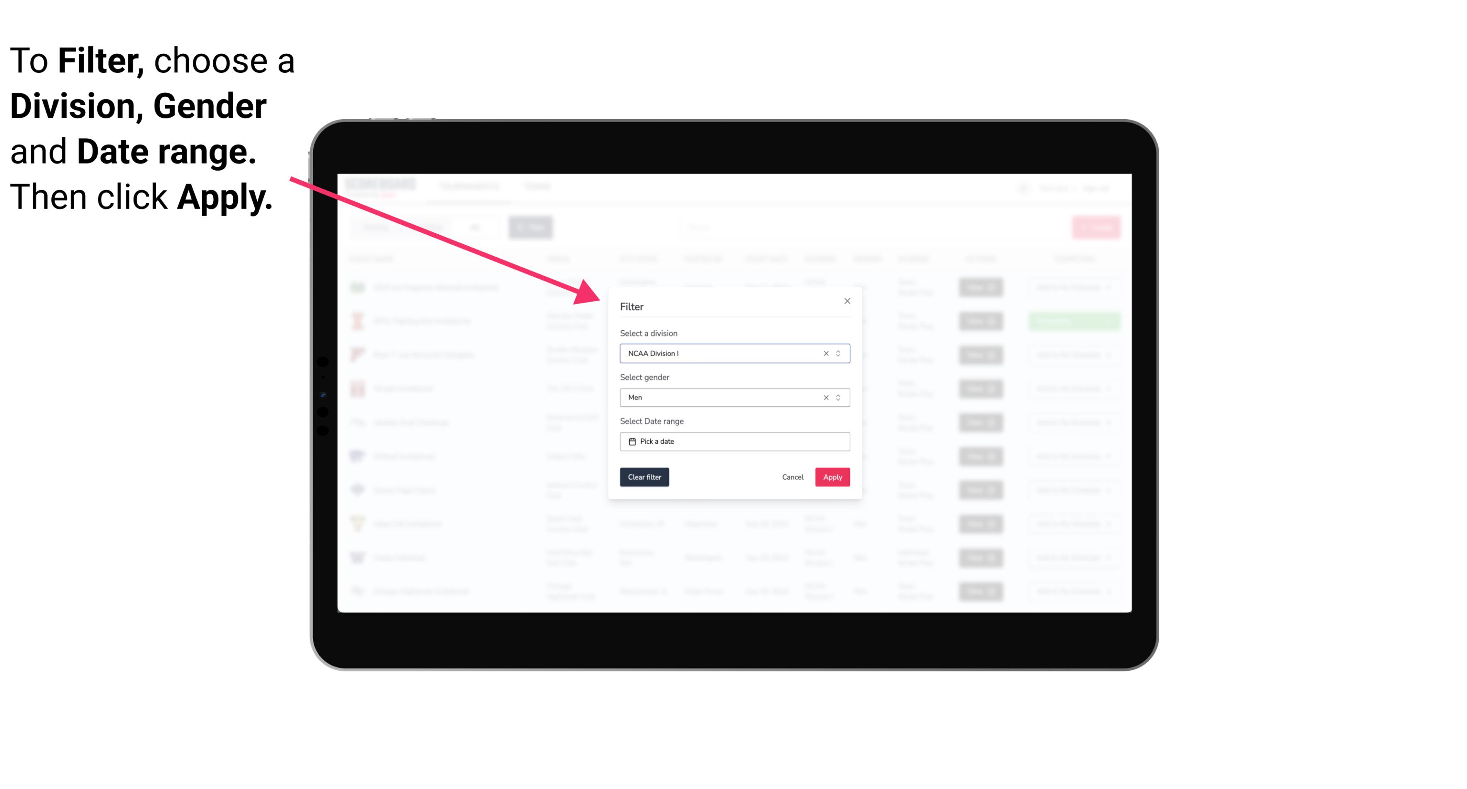Click Cancel to dismiss the dialog

(793, 477)
